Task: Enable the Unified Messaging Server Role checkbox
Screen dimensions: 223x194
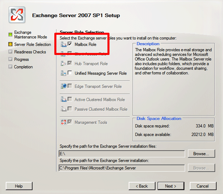Action: point(70,73)
